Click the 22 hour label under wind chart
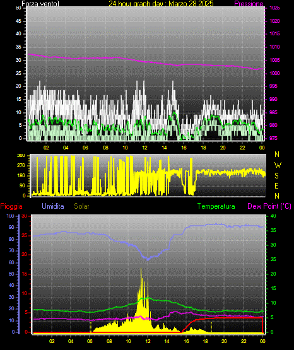This screenshot has width=294, height=350. 242,148
